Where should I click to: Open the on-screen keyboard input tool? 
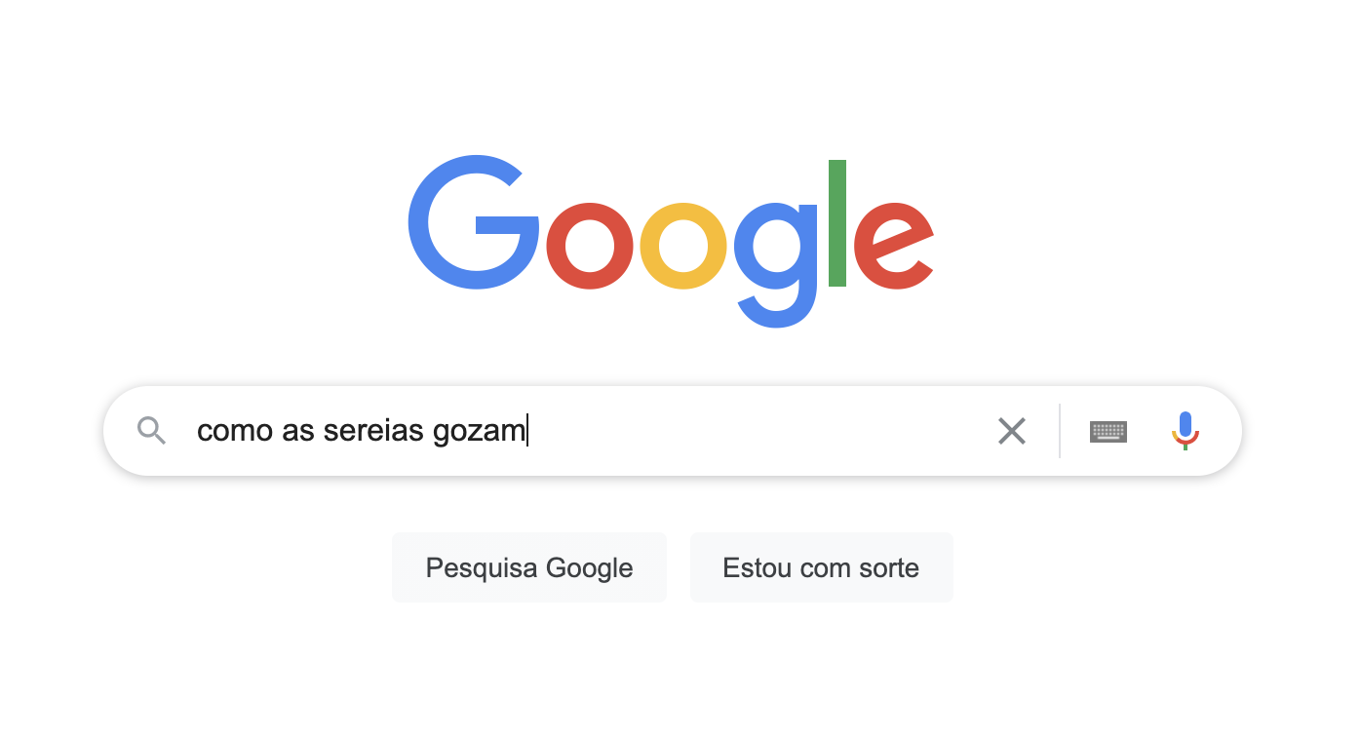pos(1108,431)
